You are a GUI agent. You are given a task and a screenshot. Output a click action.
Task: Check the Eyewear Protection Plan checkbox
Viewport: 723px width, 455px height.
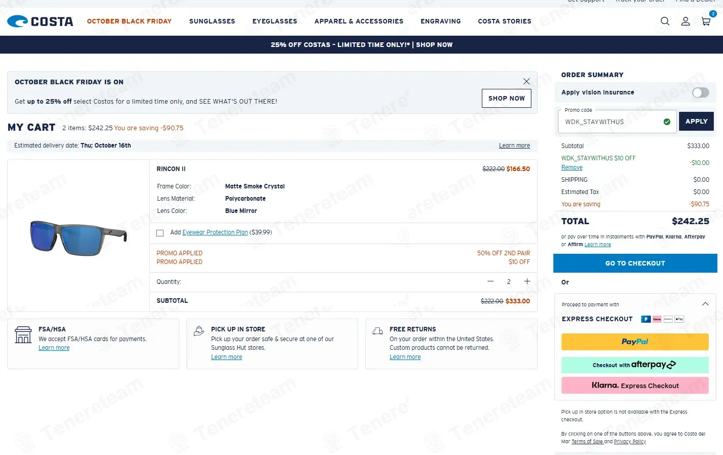(160, 233)
